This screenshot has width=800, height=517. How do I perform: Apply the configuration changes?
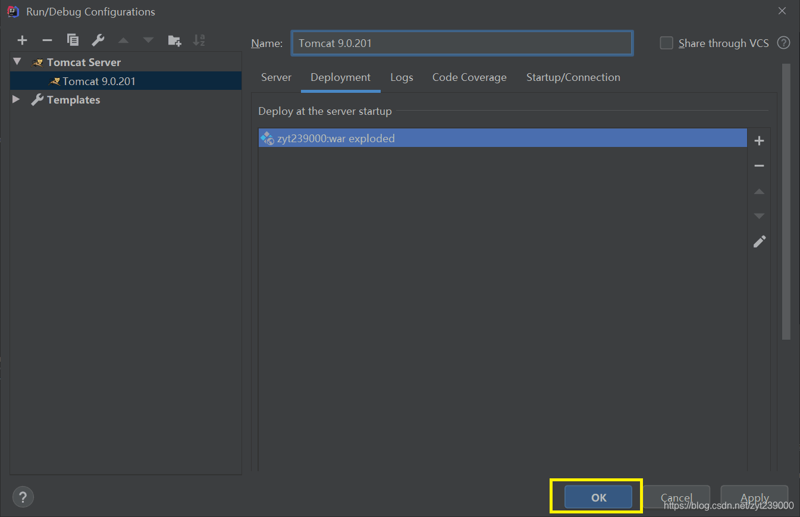click(755, 497)
